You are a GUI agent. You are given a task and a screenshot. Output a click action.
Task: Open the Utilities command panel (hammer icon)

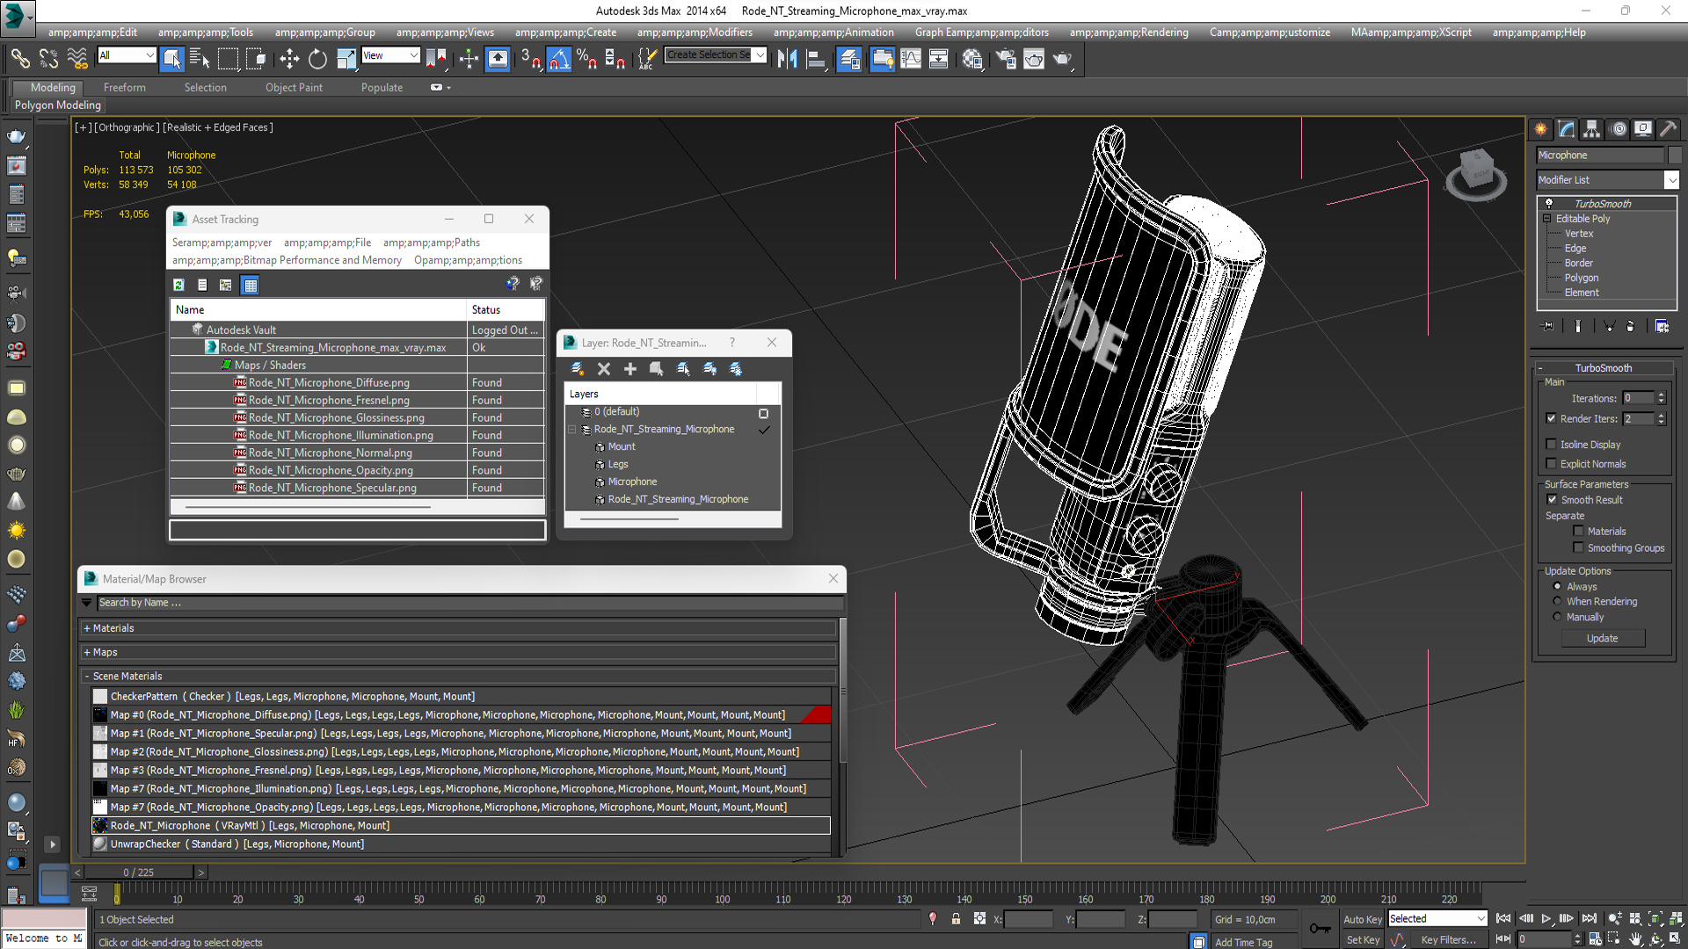[1669, 129]
